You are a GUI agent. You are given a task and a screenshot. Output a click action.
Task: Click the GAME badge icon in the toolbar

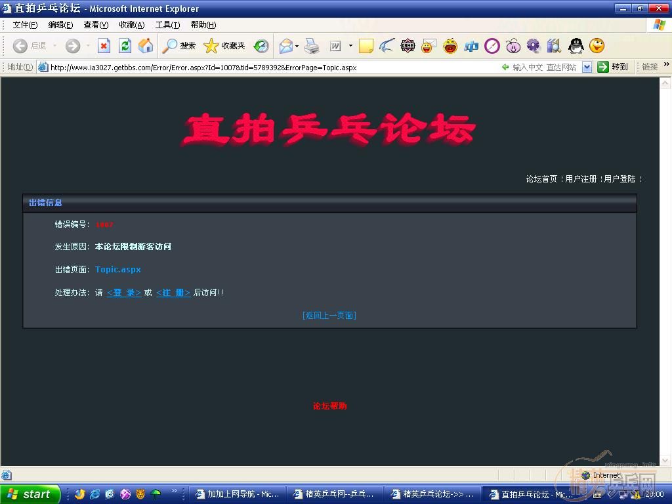[408, 46]
